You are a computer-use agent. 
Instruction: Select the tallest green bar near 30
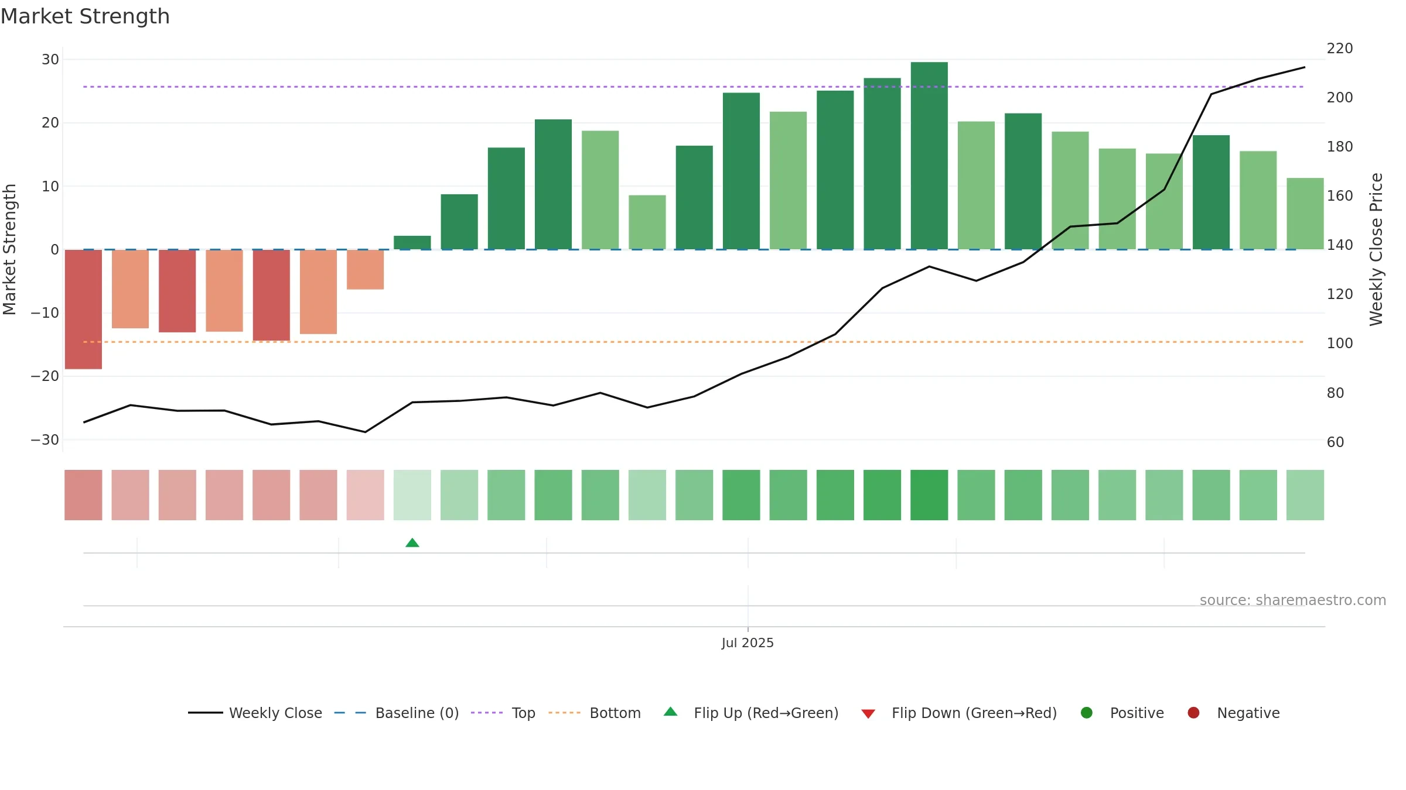929,156
